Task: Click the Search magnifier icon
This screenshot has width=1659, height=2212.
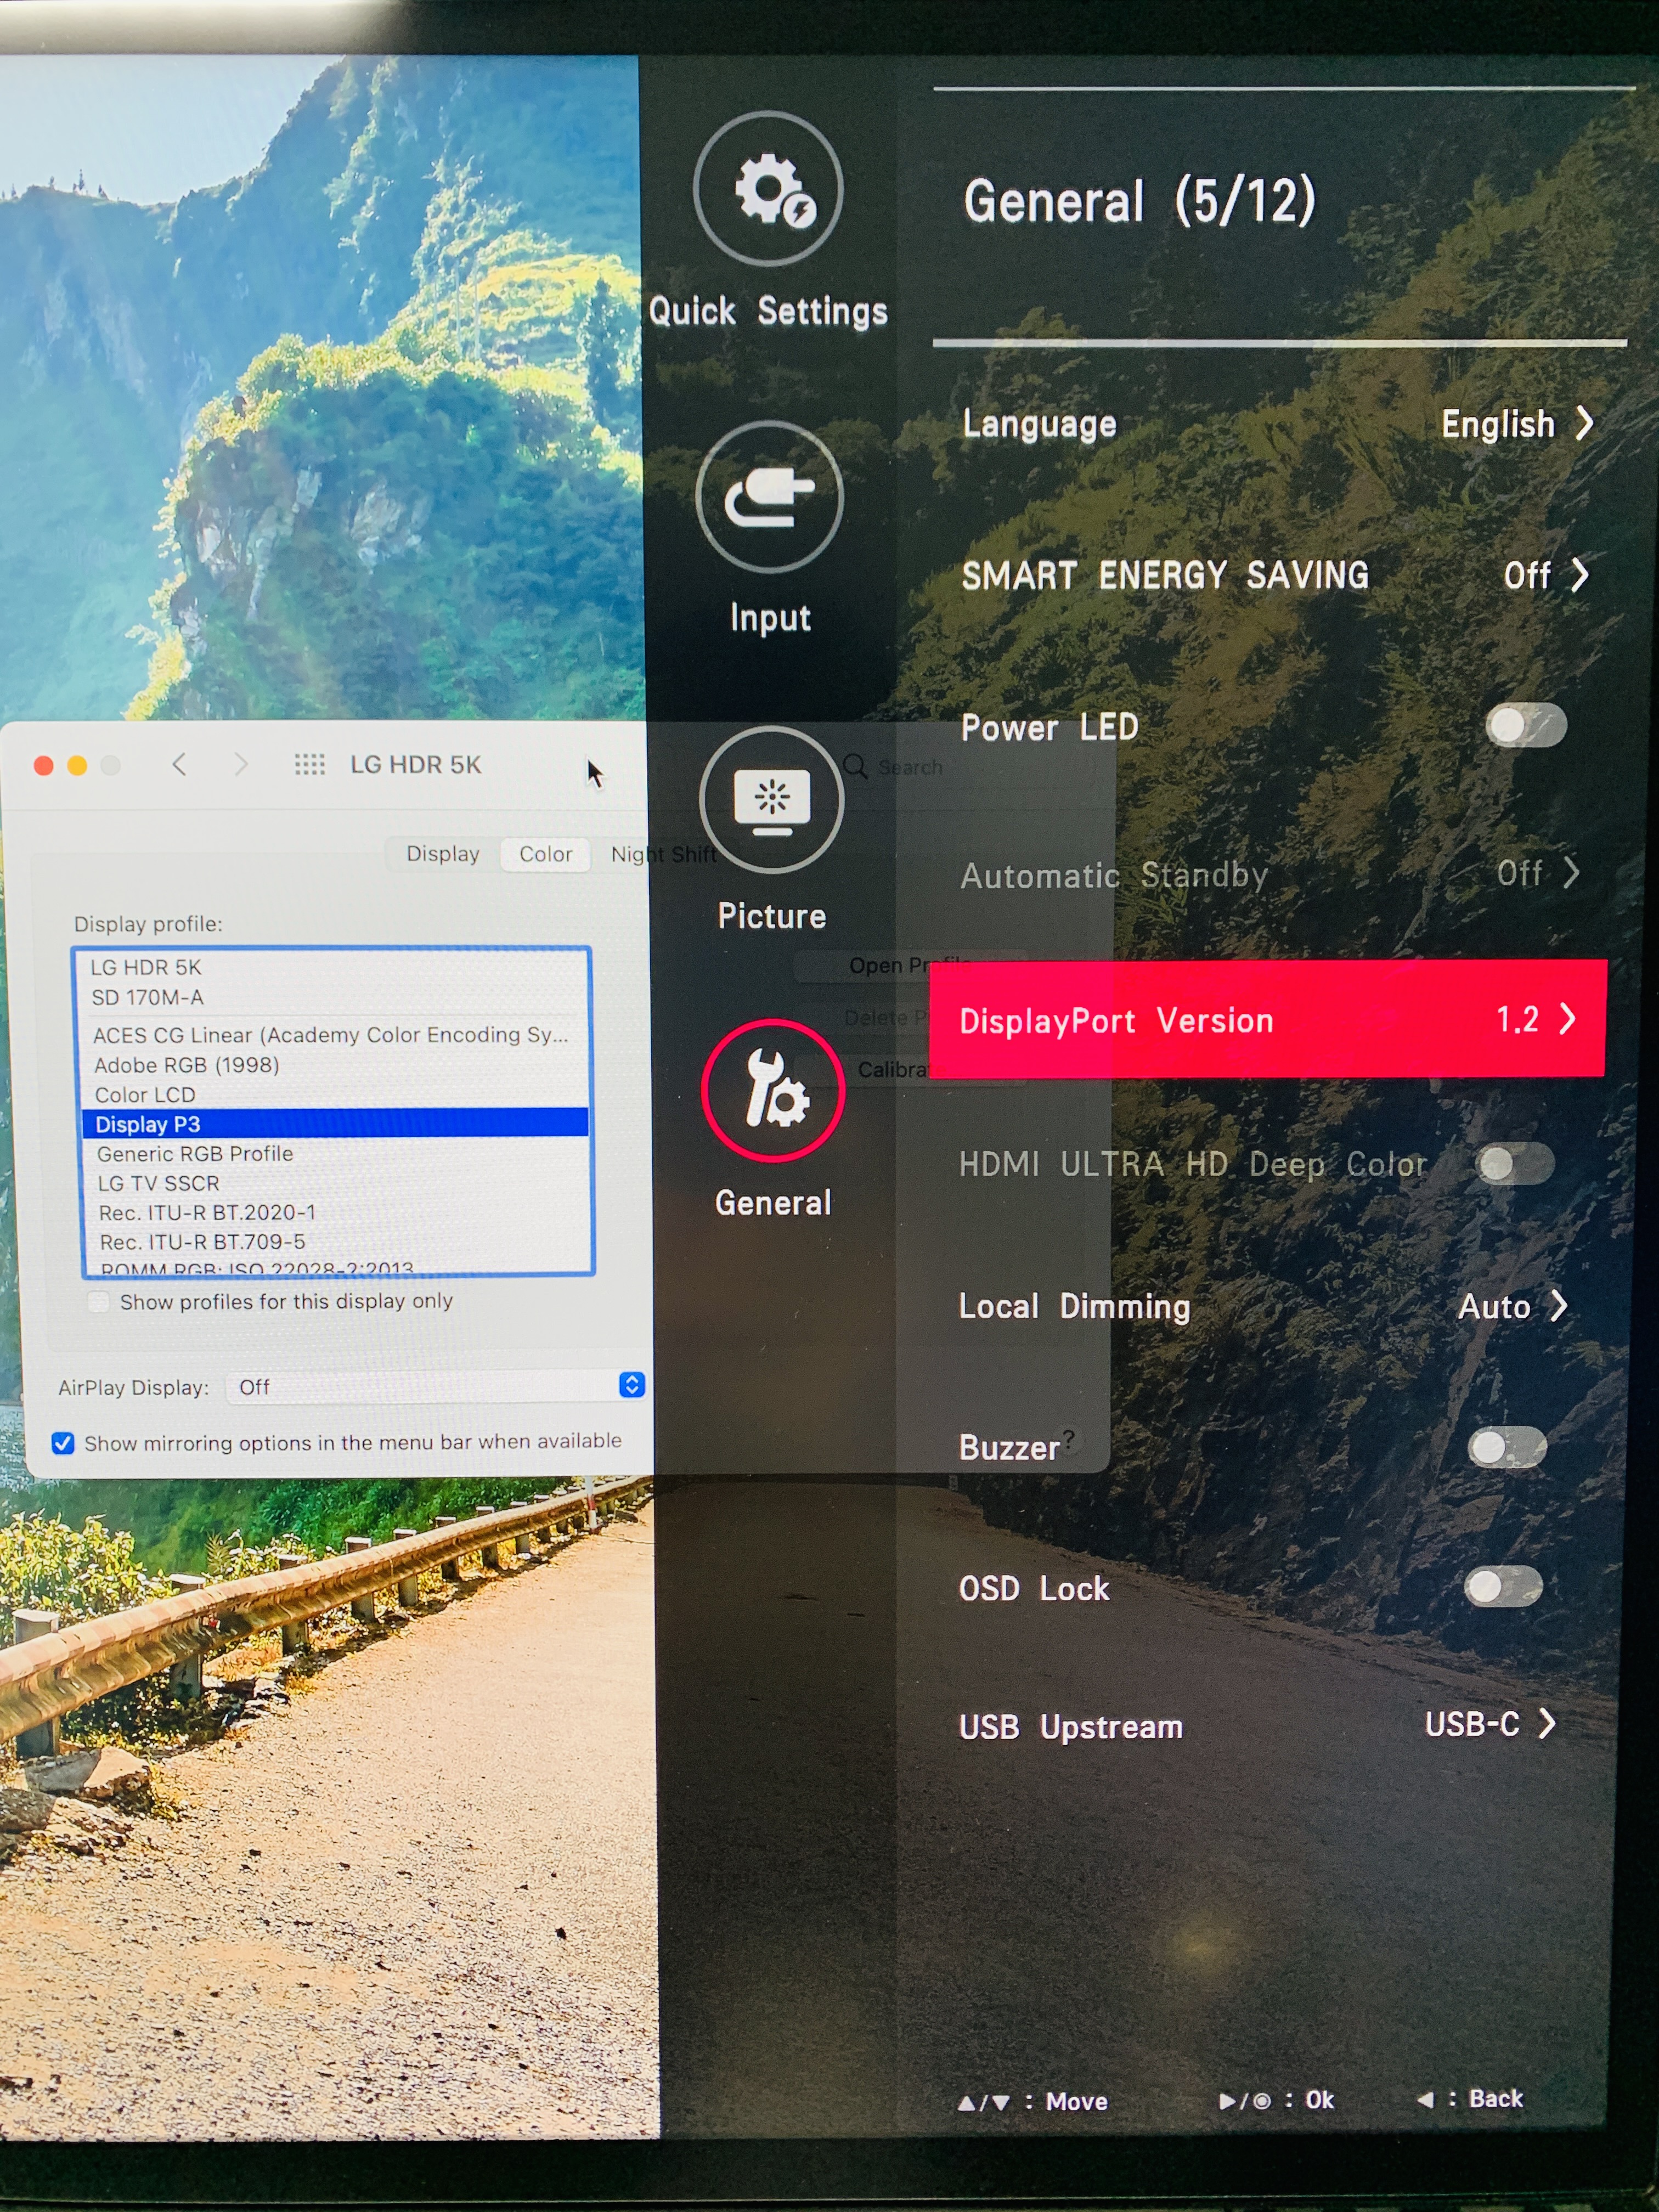Action: 855,766
